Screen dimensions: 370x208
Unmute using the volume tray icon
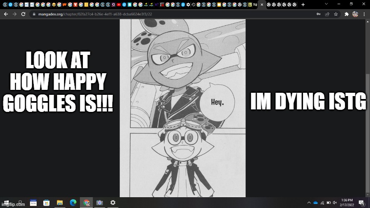pyautogui.click(x=335, y=203)
